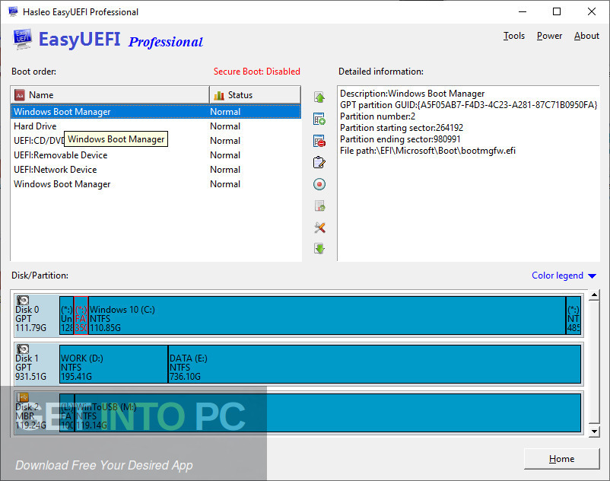Expand the Color legend dropdown
Image resolution: width=610 pixels, height=481 pixels.
click(564, 276)
